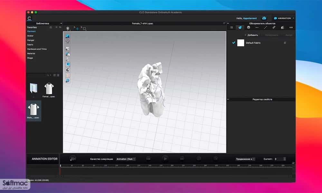Select the Fabric tab icon in Object Browser

tap(240, 27)
